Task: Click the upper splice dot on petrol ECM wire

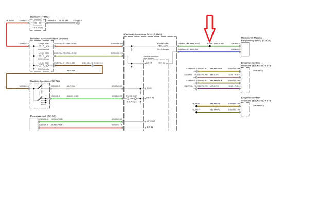Action: [196, 106]
